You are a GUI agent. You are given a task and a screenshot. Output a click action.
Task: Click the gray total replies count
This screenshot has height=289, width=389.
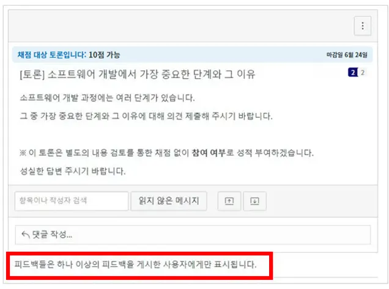tap(363, 72)
